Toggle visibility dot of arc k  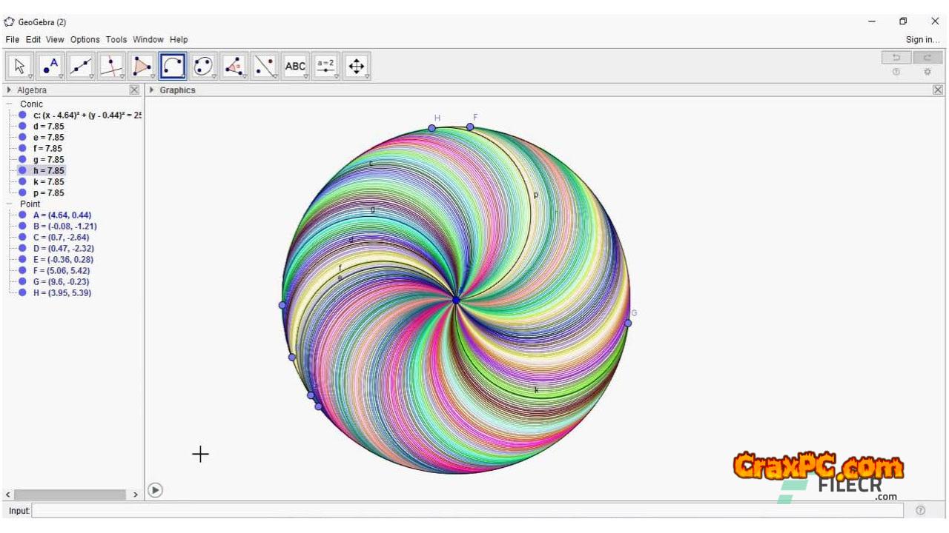click(23, 181)
